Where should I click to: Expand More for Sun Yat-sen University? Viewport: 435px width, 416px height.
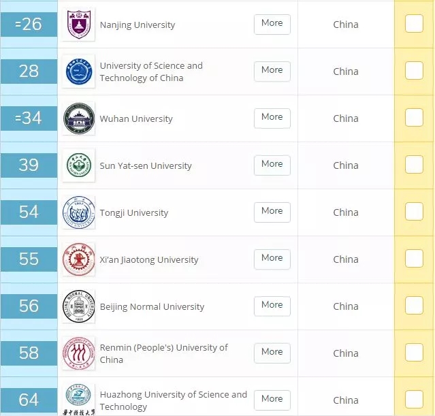pyautogui.click(x=272, y=165)
